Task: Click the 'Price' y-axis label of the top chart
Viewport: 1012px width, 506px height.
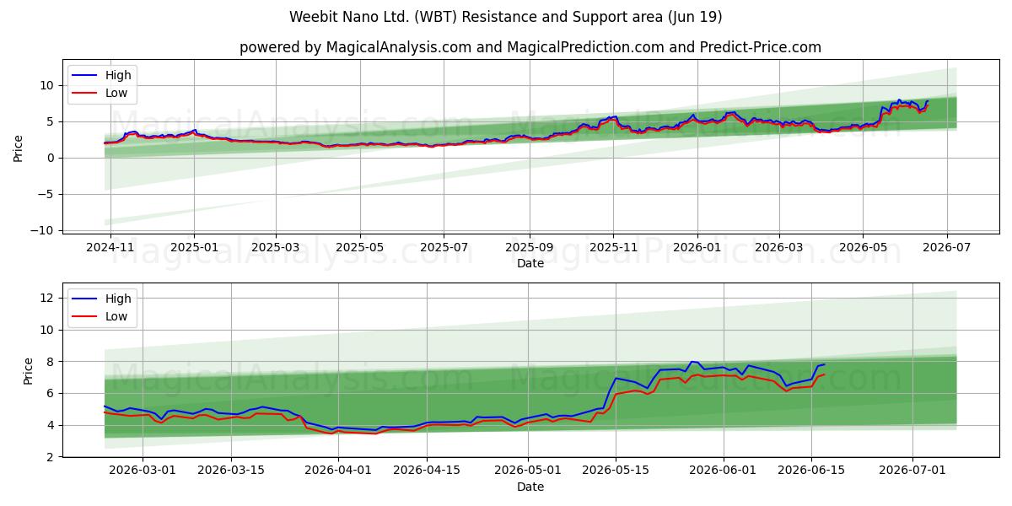Action: tap(19, 148)
